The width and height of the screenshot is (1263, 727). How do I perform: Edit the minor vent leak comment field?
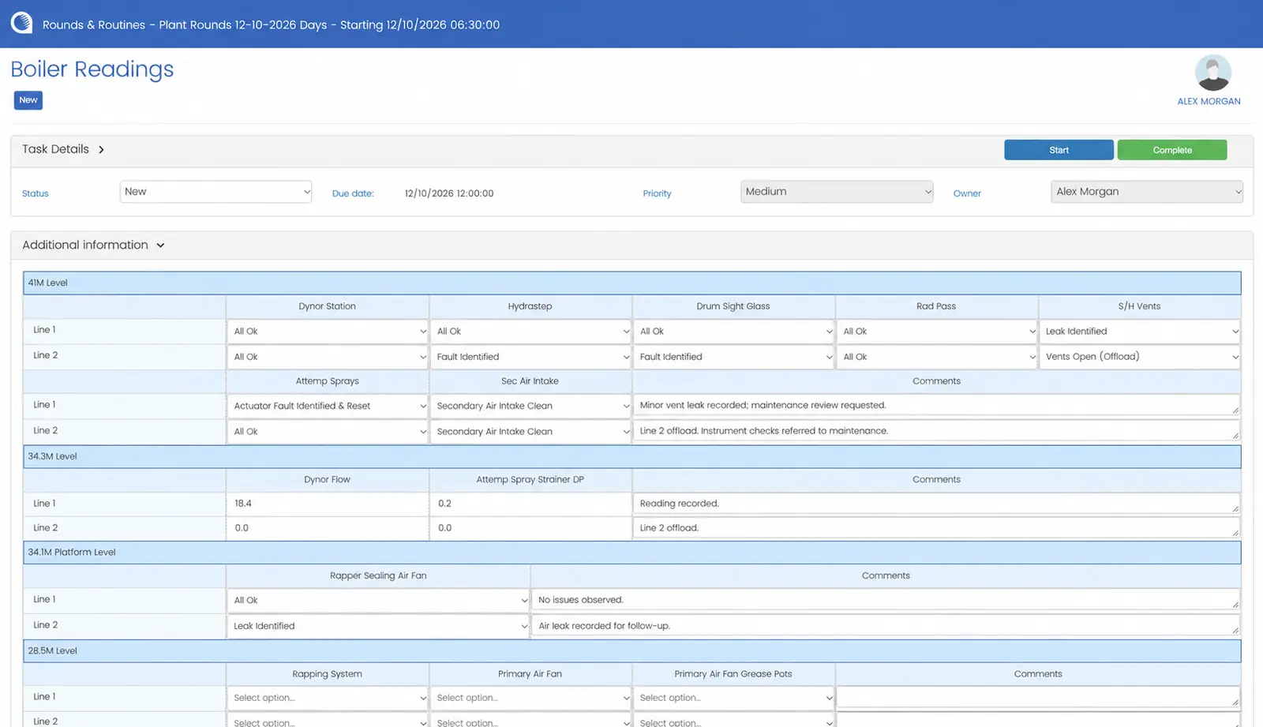coord(936,405)
